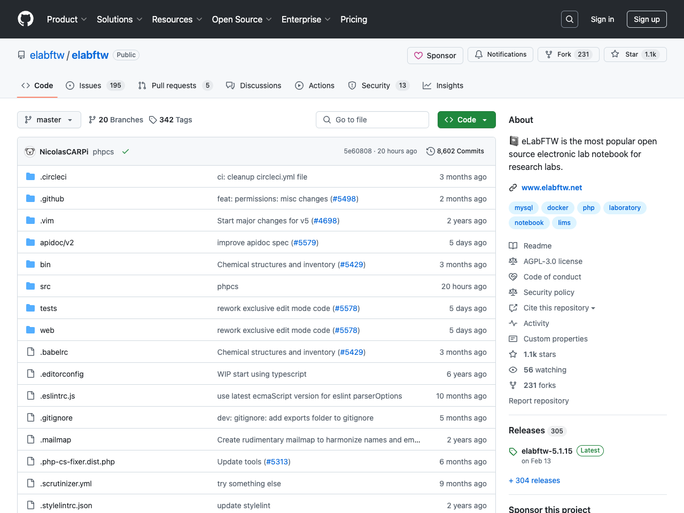The width and height of the screenshot is (684, 513).
Task: Expand Cite this repository dropdown
Action: click(559, 308)
